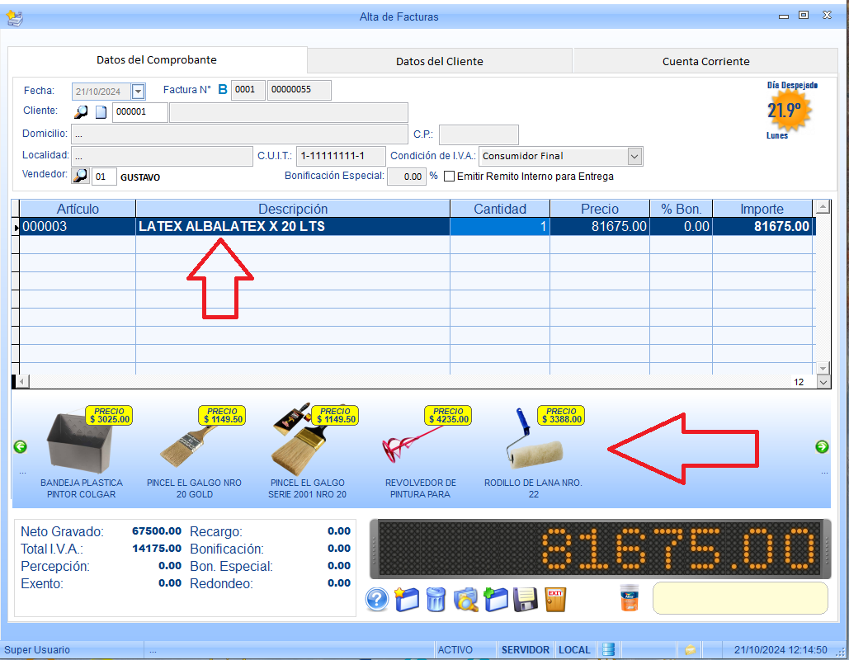Viewport: 849px width, 660px height.
Task: Click the Neto Gravado value 67500.00
Action: [x=157, y=531]
